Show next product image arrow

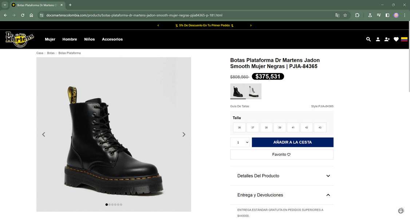[184, 134]
